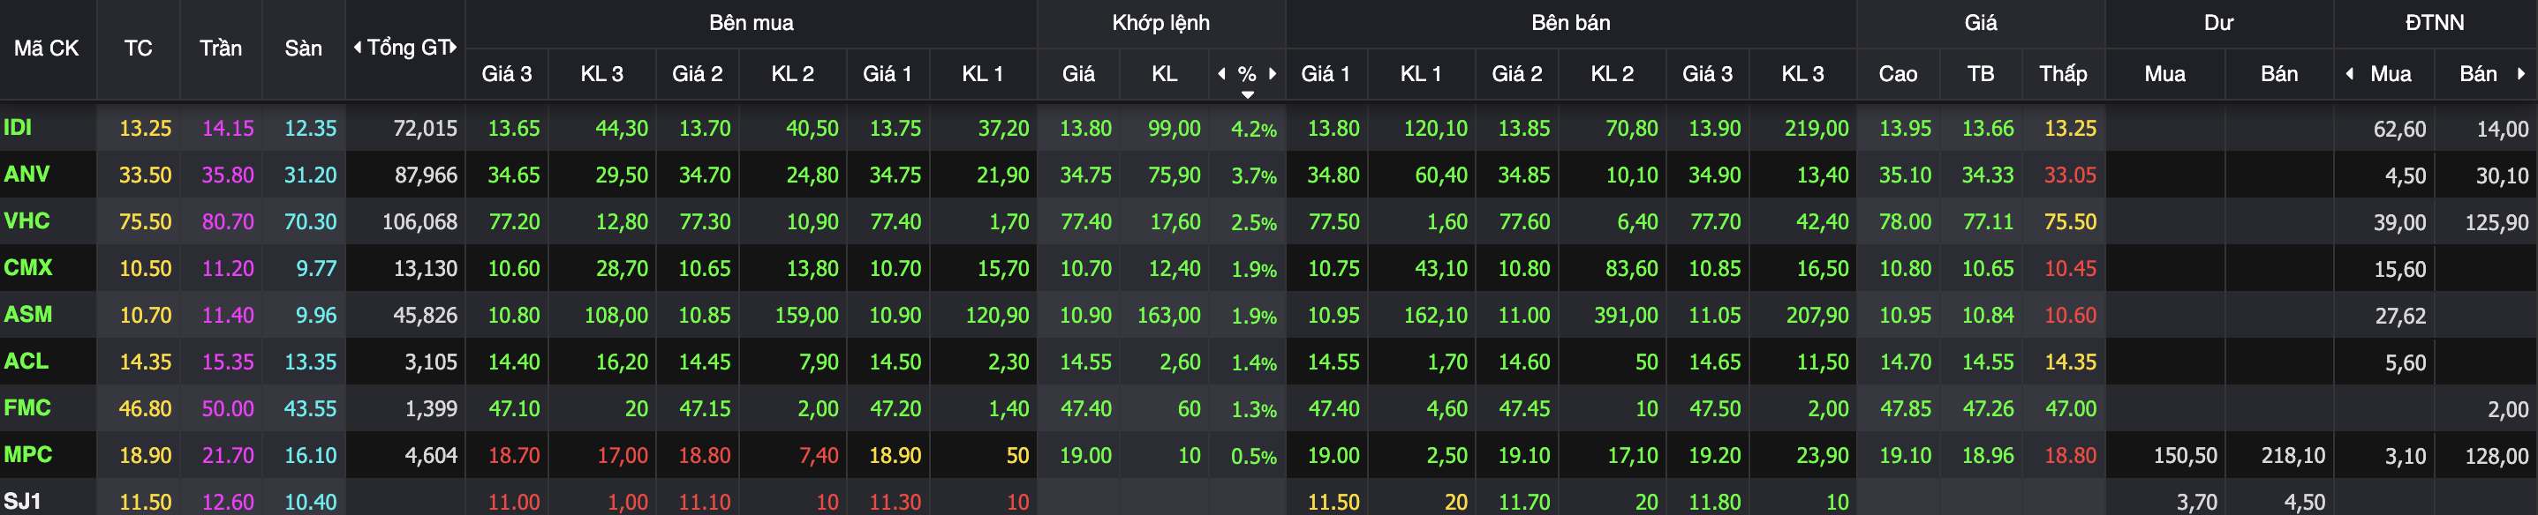
Task: Click the Cao price column header
Action: (x=1898, y=74)
